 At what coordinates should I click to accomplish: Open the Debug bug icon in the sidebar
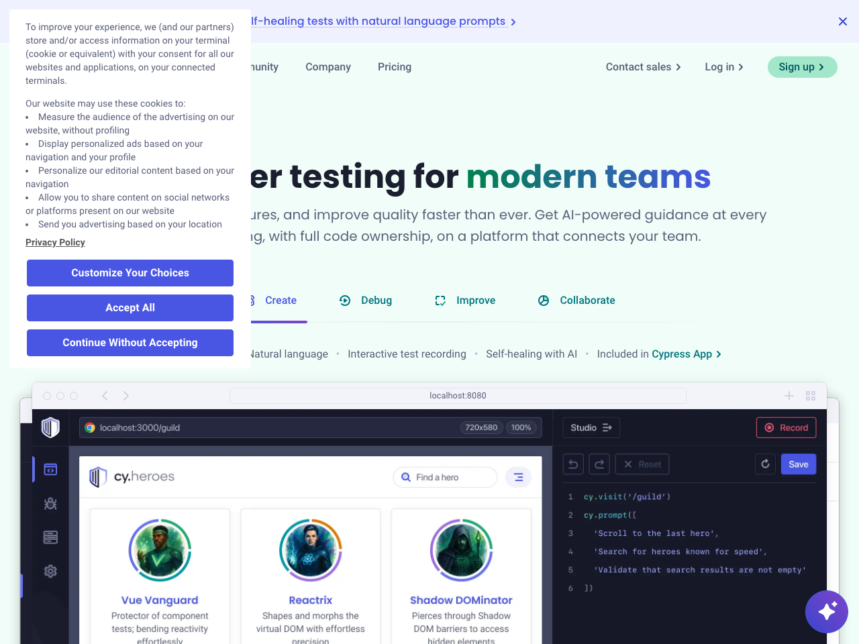click(50, 504)
